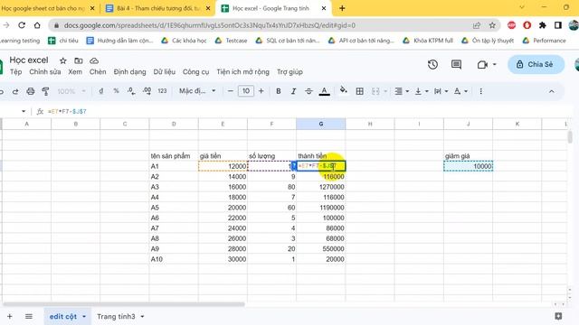Image resolution: width=579 pixels, height=325 pixels.
Task: Open the Dữ liệu menu
Action: (x=165, y=72)
